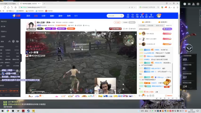Expand the 视频 video dropdown
Screen dimensions: 201x113
point(52,16)
